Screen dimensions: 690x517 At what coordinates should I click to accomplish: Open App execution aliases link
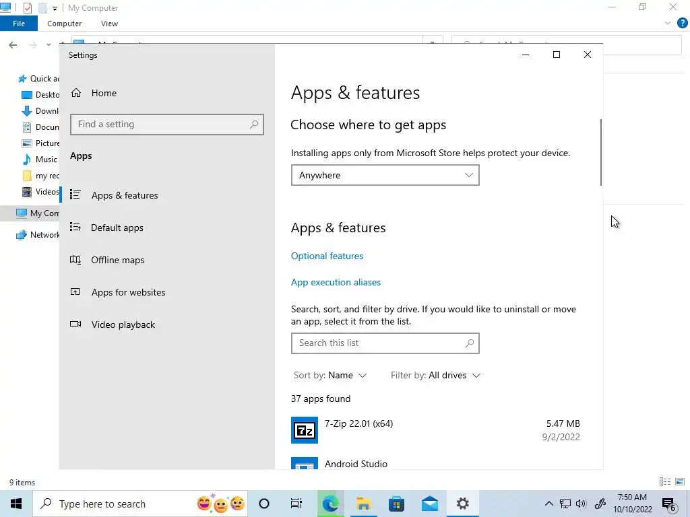336,282
